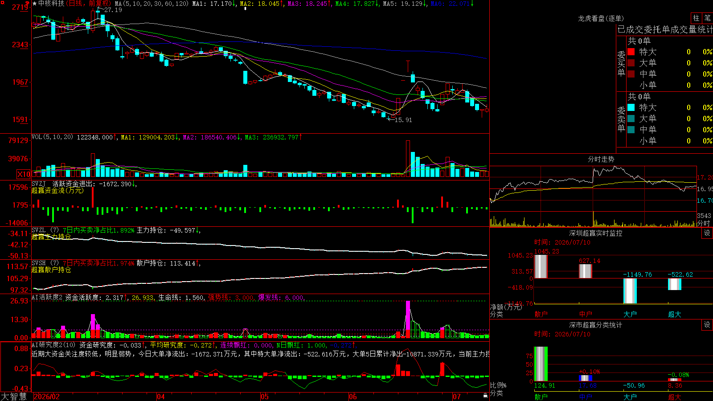The height and width of the screenshot is (401, 713).
Task: Click the MA1: 17.170 value
Action: [x=214, y=4]
